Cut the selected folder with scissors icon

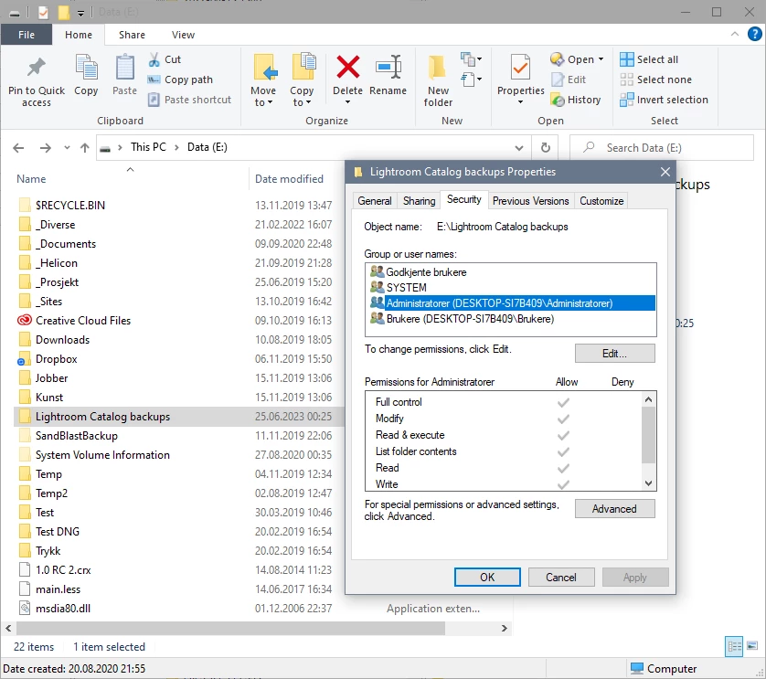point(165,59)
